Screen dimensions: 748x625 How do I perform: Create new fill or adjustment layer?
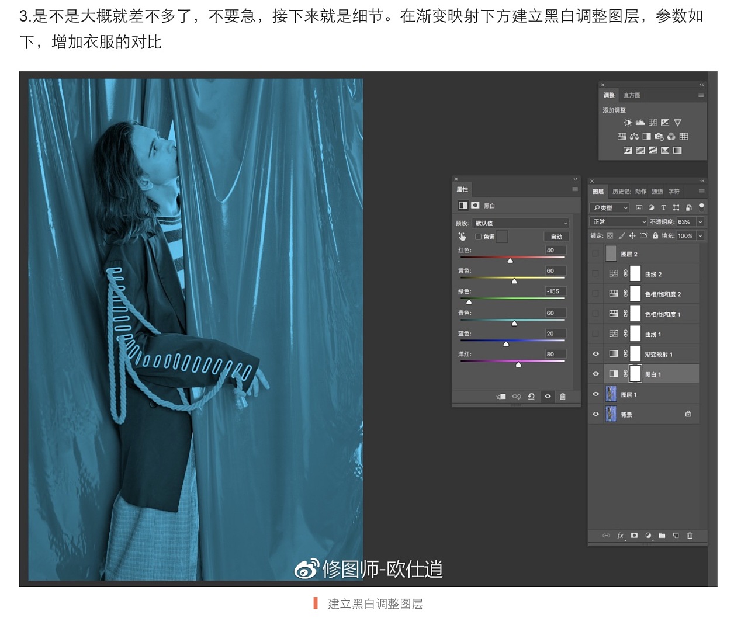(648, 536)
